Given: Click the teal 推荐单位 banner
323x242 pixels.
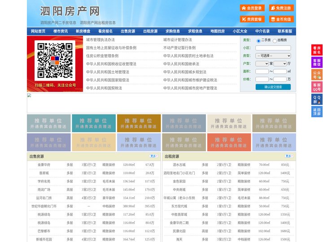Looking at the screenshot, I should pyautogui.click(x=94, y=123).
